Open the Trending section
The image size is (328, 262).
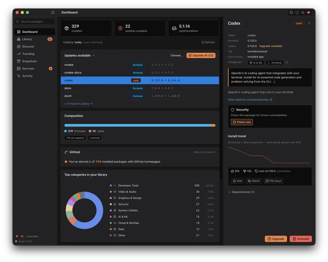(34, 54)
